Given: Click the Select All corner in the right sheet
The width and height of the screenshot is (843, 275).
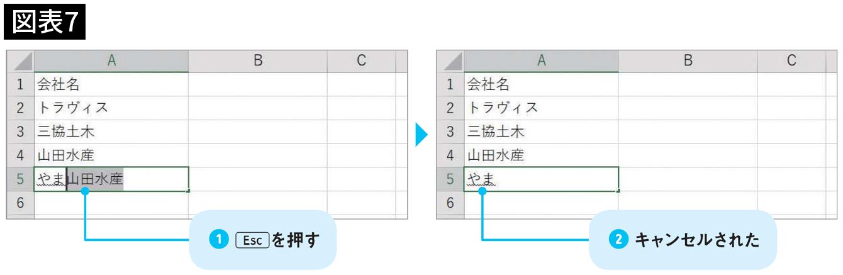Looking at the screenshot, I should pyautogui.click(x=450, y=61).
